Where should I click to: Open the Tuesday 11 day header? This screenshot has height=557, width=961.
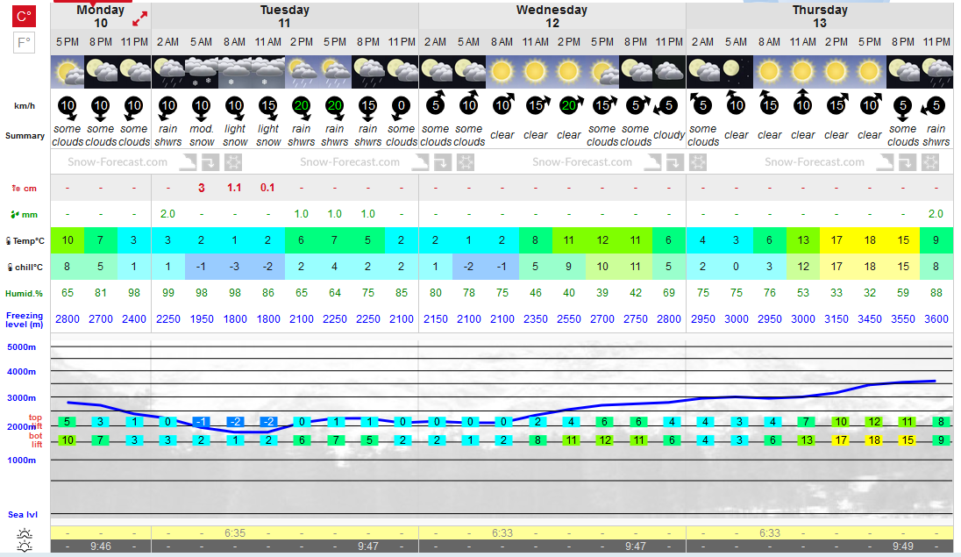coord(284,17)
